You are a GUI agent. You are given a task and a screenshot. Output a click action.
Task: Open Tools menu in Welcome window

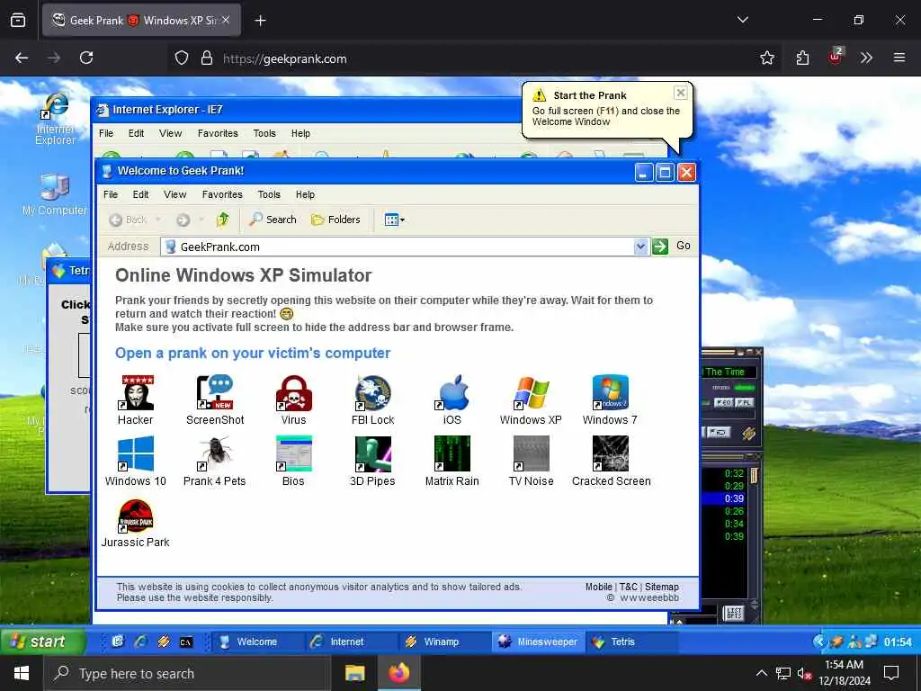click(269, 194)
